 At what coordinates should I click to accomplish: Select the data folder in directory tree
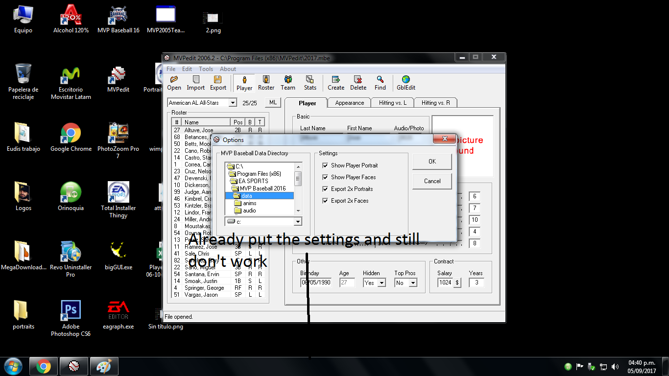click(260, 196)
